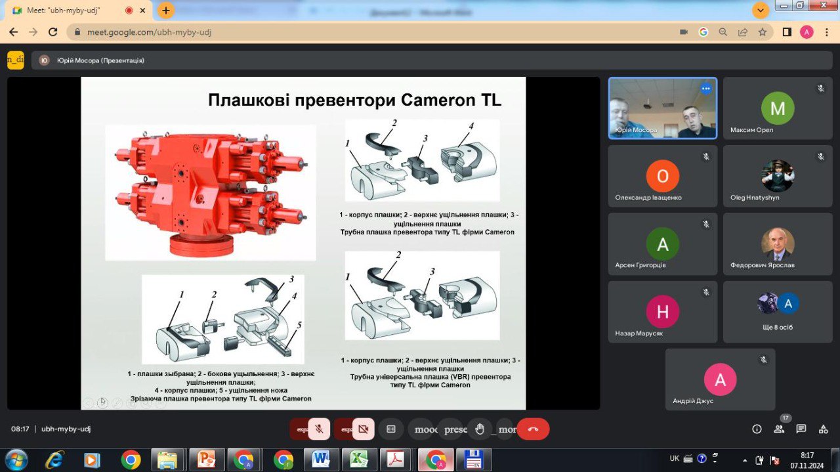Open the Activities panel
This screenshot has width=840, height=472.
823,429
